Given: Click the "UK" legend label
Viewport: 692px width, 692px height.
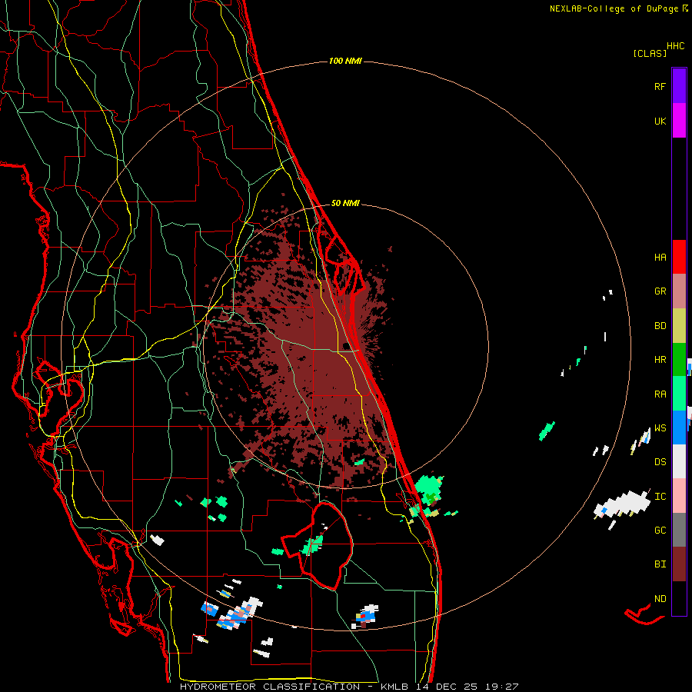Looking at the screenshot, I should pos(660,121).
